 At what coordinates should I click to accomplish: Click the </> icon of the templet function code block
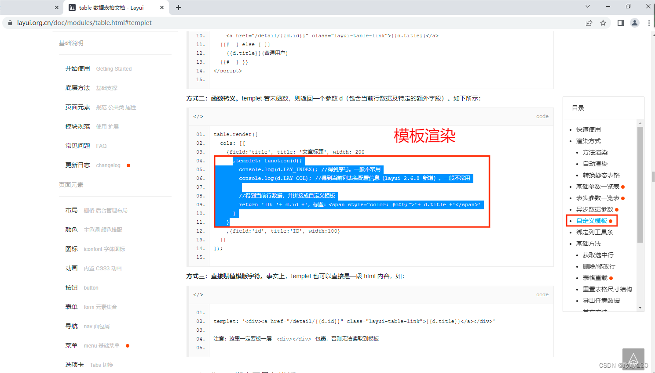(x=198, y=116)
